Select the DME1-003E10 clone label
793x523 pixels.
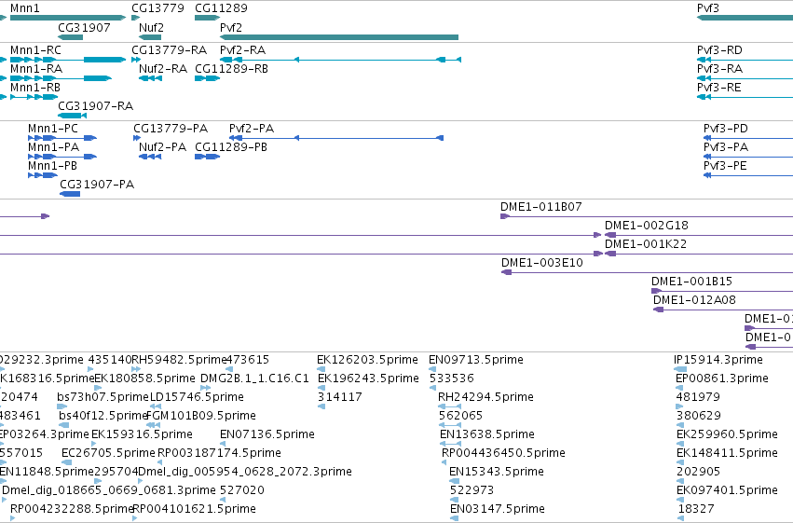click(542, 263)
